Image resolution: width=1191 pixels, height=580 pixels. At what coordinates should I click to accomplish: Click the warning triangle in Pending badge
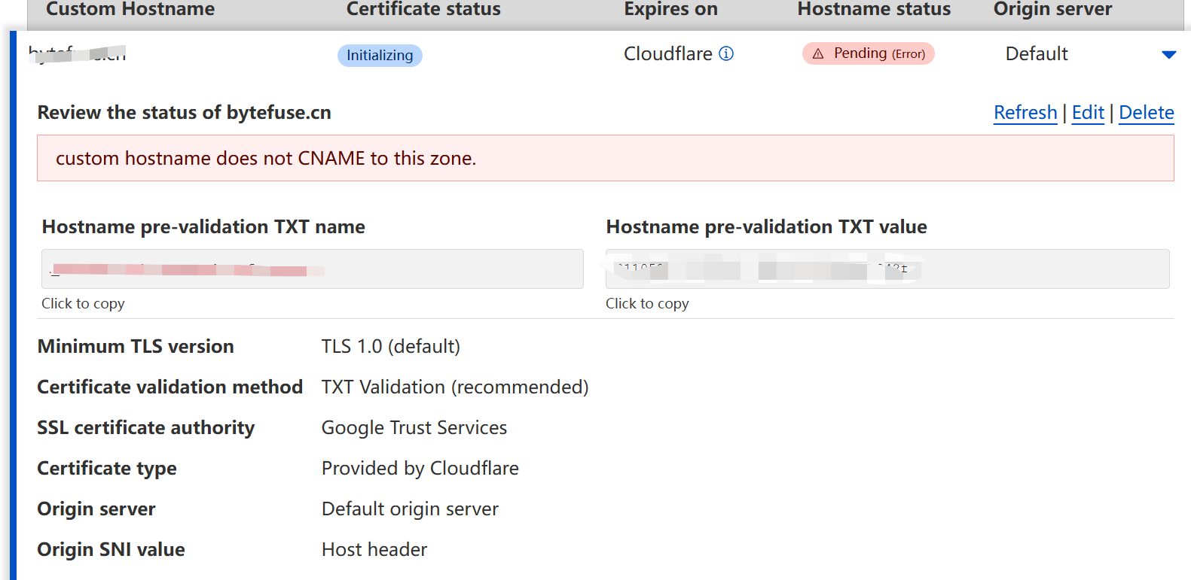tap(818, 54)
